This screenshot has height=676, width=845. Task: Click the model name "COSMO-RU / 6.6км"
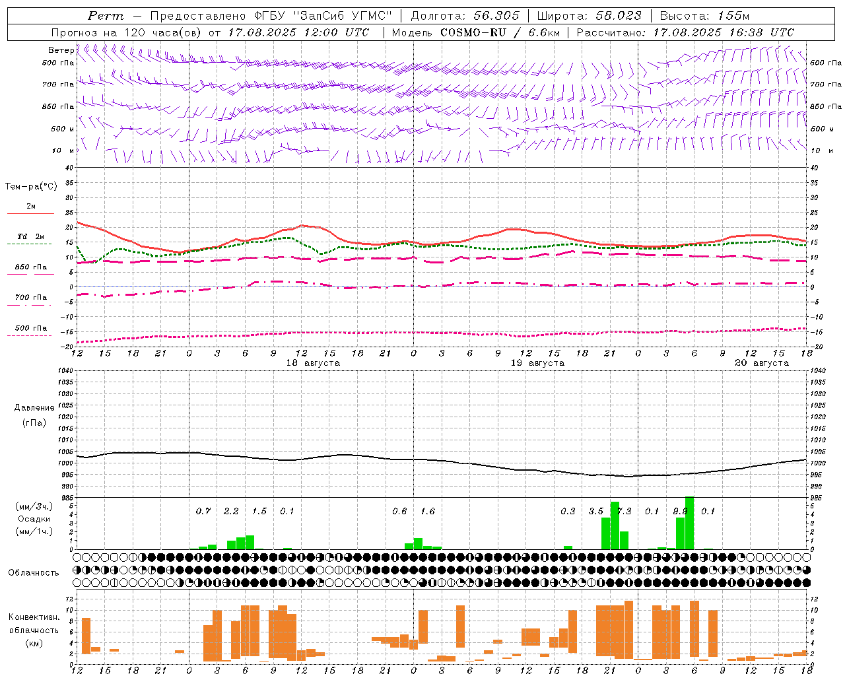[x=500, y=32]
